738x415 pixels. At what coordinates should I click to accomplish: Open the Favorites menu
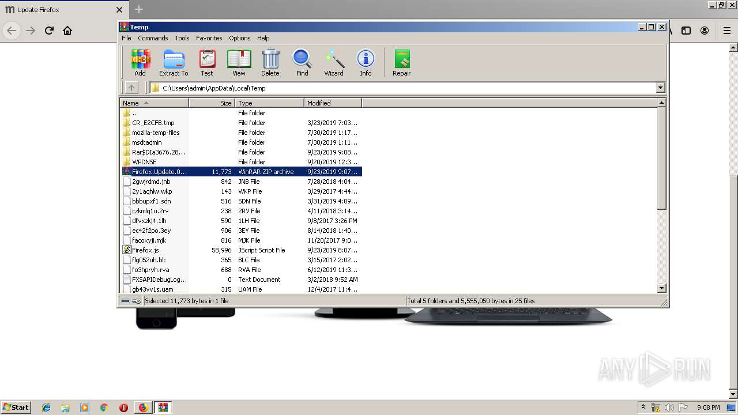[209, 38]
